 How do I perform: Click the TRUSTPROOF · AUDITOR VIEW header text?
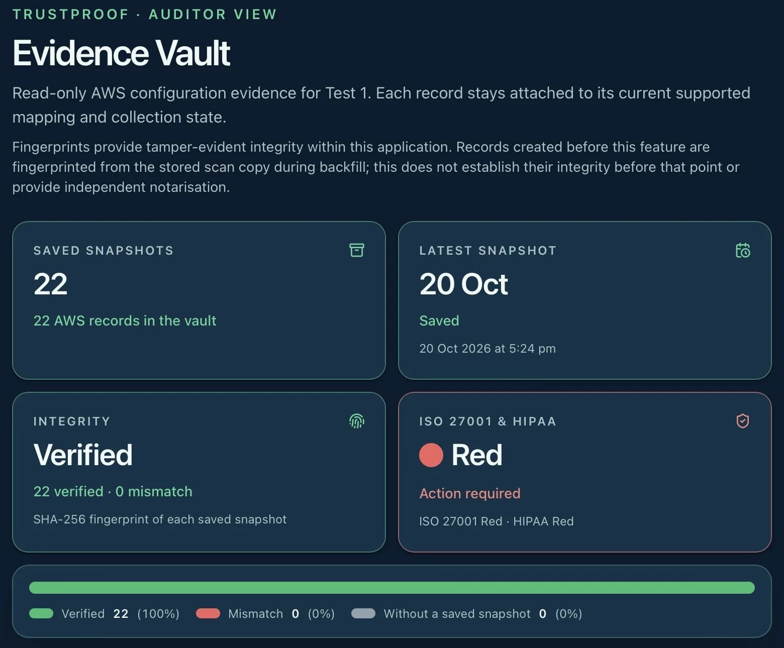(145, 14)
